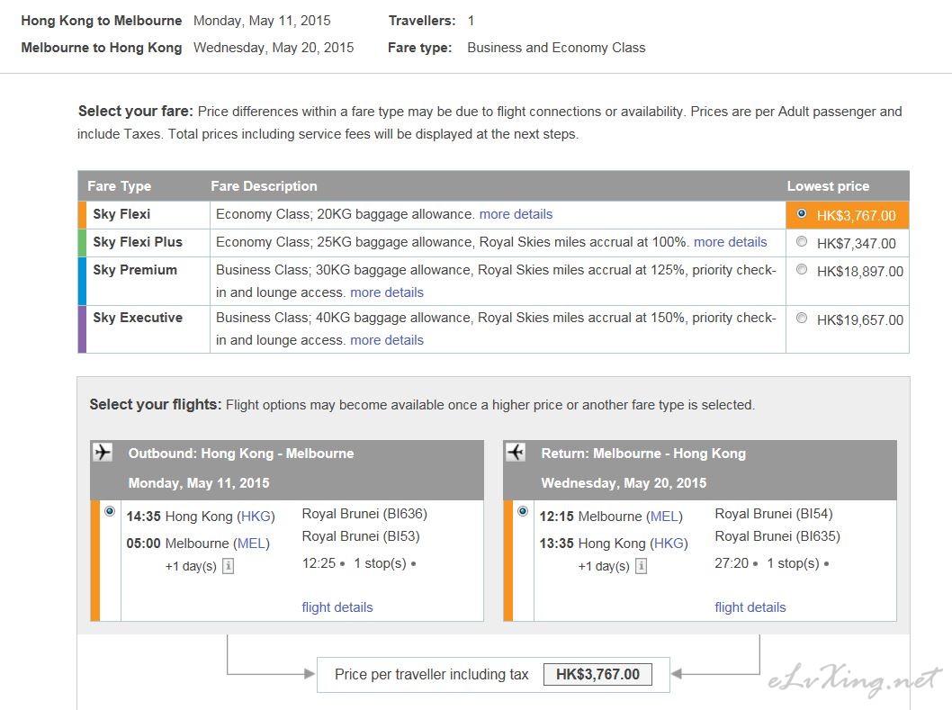Click the Sky Flexi Plus fare type cell
The height and width of the screenshot is (710, 952).
click(148, 242)
